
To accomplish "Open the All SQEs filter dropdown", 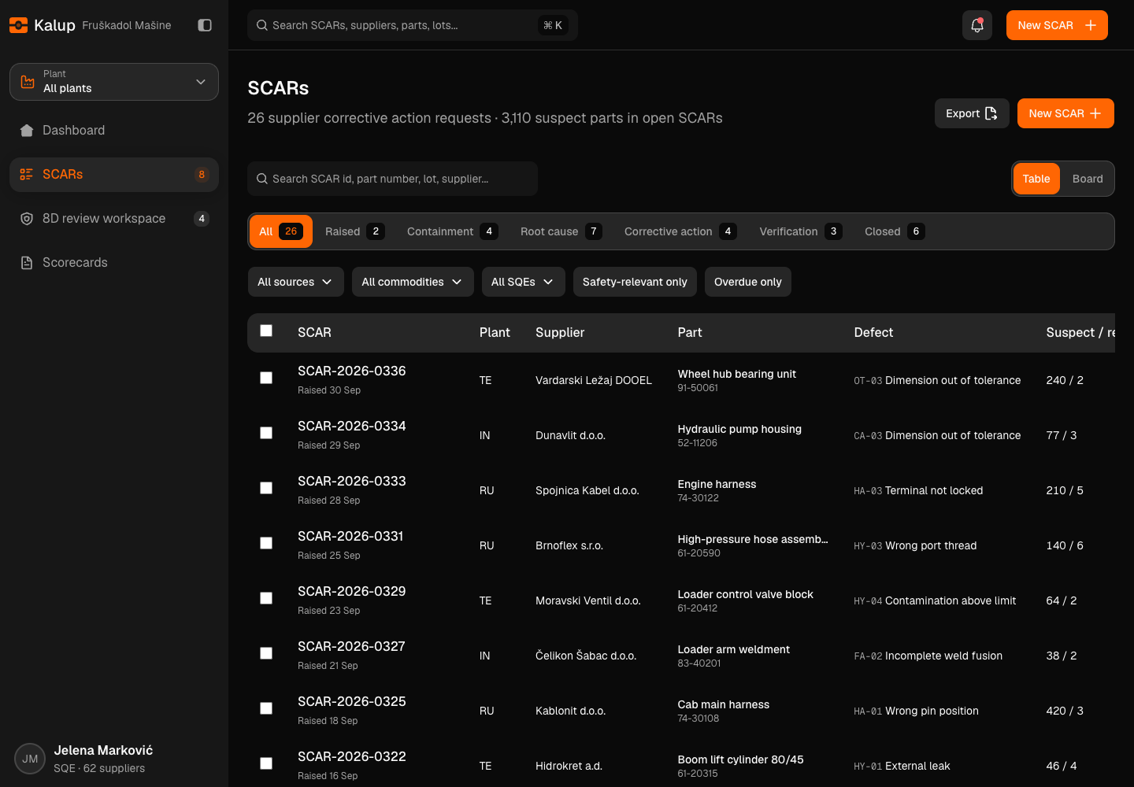I will (523, 282).
